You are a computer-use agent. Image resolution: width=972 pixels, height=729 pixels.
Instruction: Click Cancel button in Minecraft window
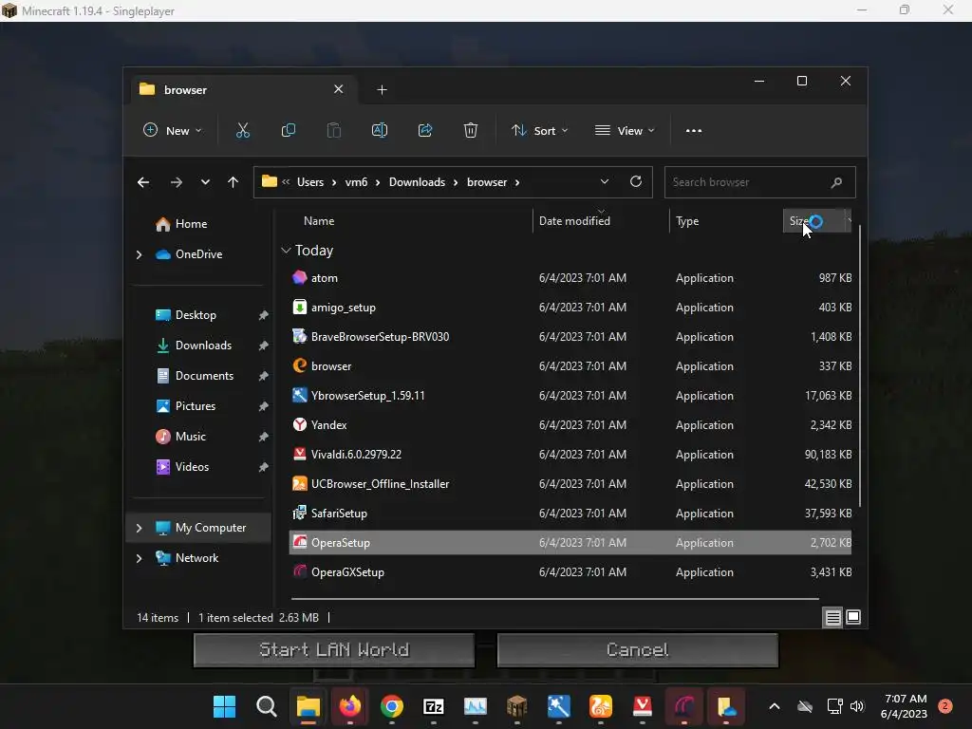click(637, 649)
